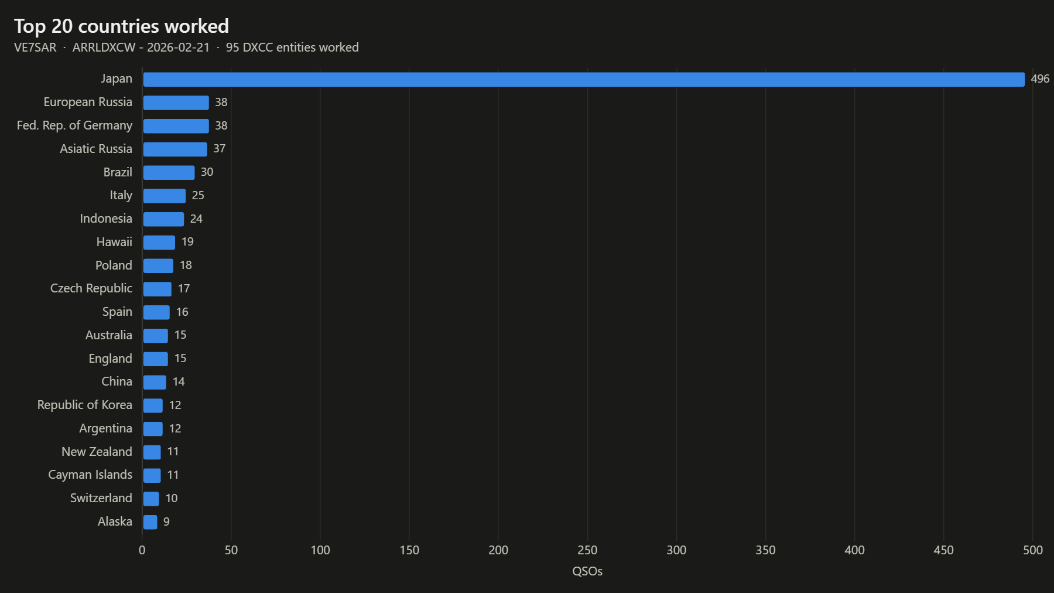The width and height of the screenshot is (1054, 593).
Task: Click the '14' value for China
Action: [179, 381]
